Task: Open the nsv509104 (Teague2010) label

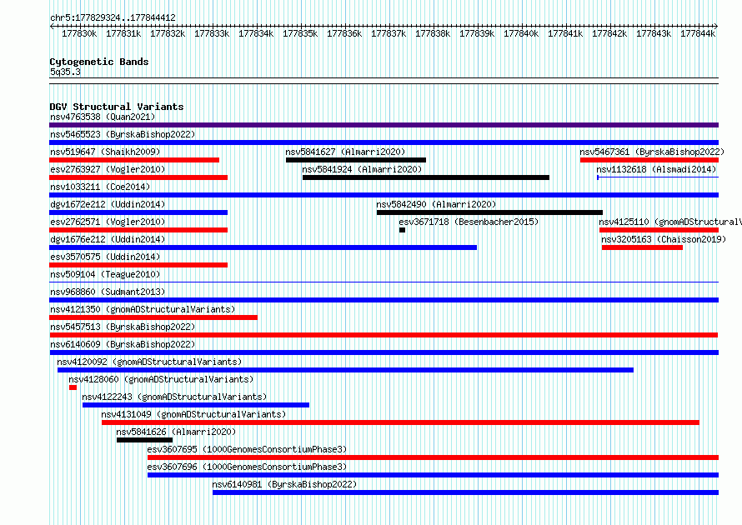Action: (x=105, y=274)
